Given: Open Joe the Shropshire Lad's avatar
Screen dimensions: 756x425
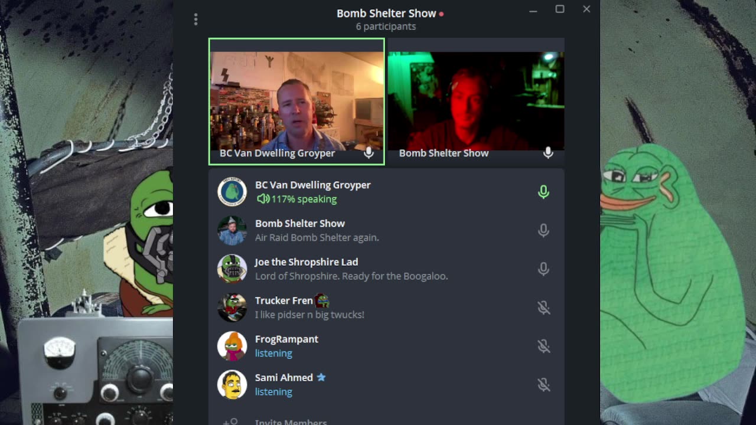Looking at the screenshot, I should pos(232,269).
